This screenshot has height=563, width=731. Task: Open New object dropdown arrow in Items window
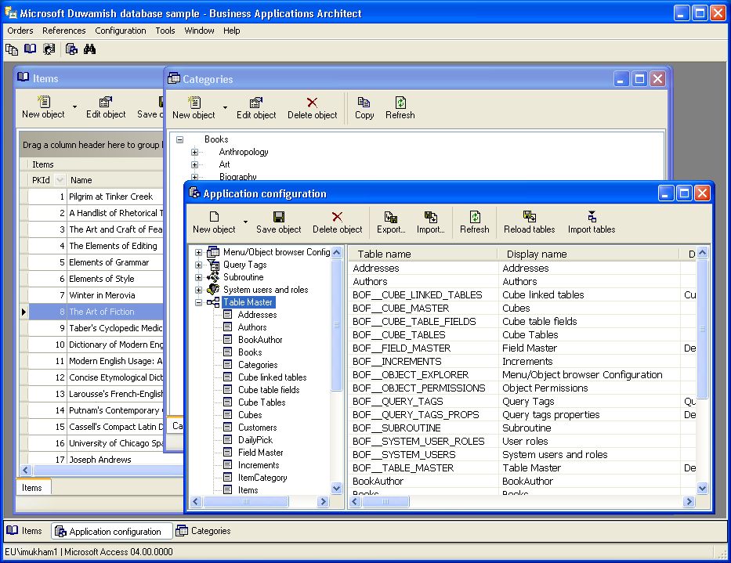[x=74, y=106]
